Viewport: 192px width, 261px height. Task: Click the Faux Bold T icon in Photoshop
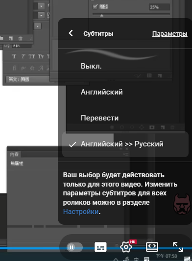14,57
